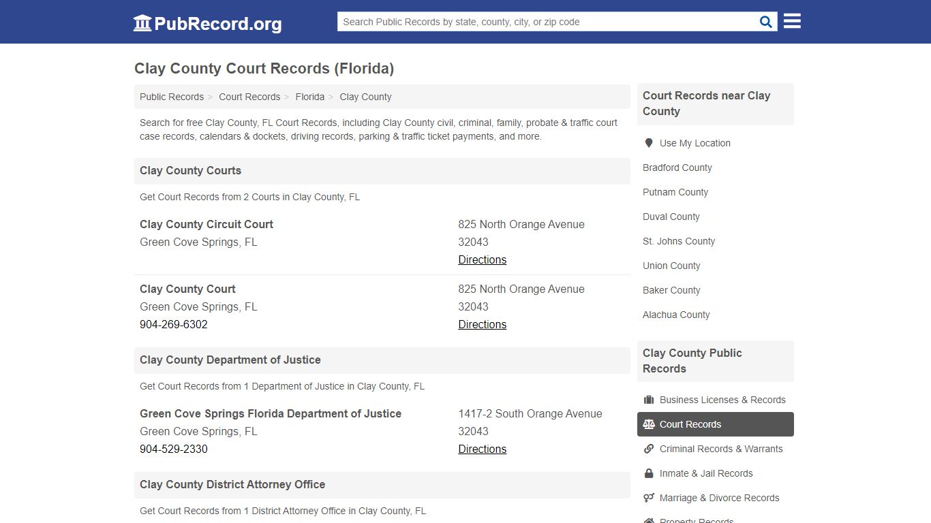Click the Criminal Records handcuffs icon
Image resolution: width=931 pixels, height=523 pixels.
point(649,449)
